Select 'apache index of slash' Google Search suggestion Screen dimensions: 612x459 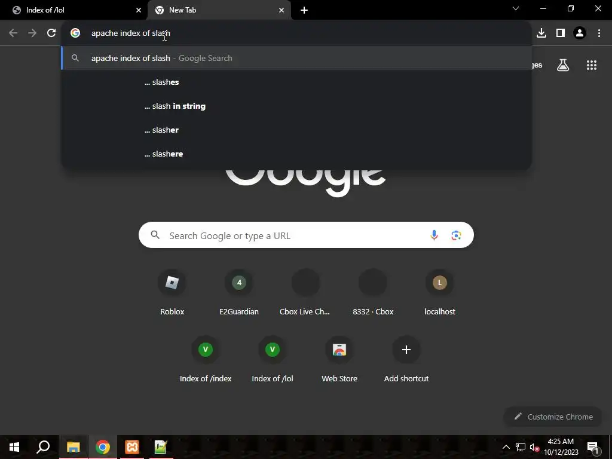tap(296, 58)
